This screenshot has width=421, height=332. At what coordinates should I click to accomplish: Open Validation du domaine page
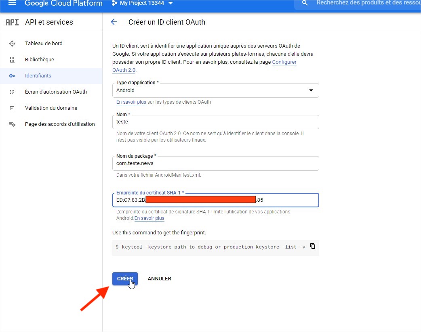51,108
